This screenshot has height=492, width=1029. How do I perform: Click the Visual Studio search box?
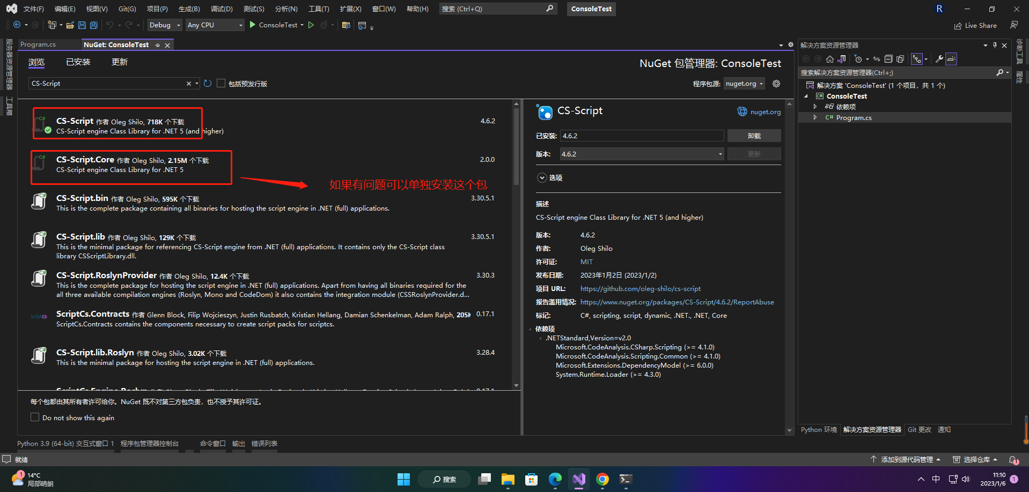[497, 9]
